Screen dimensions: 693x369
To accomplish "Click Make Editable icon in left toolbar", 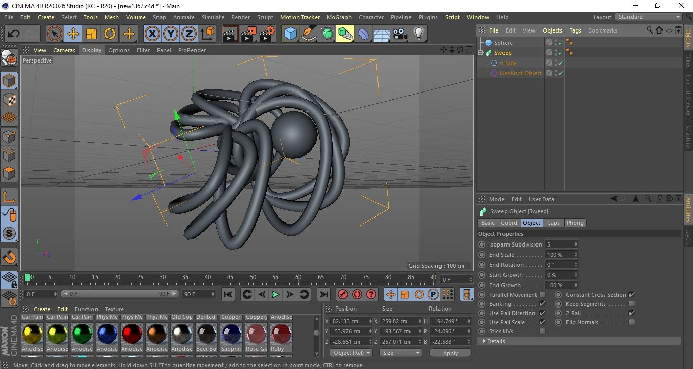I will [9, 58].
